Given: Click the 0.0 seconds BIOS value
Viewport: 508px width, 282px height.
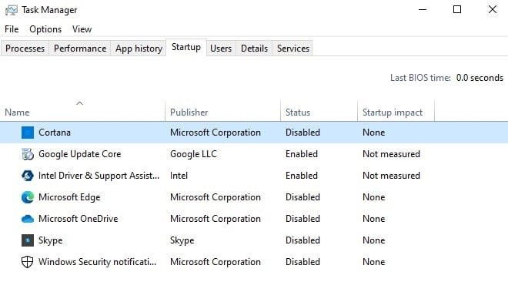Looking at the screenshot, I should coord(480,78).
